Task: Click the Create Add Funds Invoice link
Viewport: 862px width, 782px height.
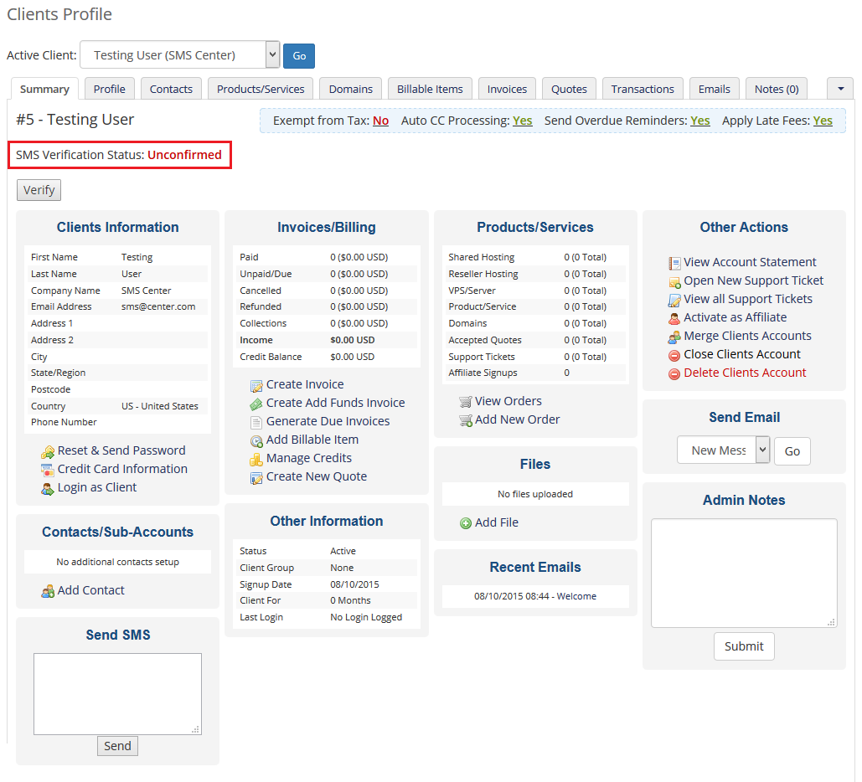Action: coord(335,404)
